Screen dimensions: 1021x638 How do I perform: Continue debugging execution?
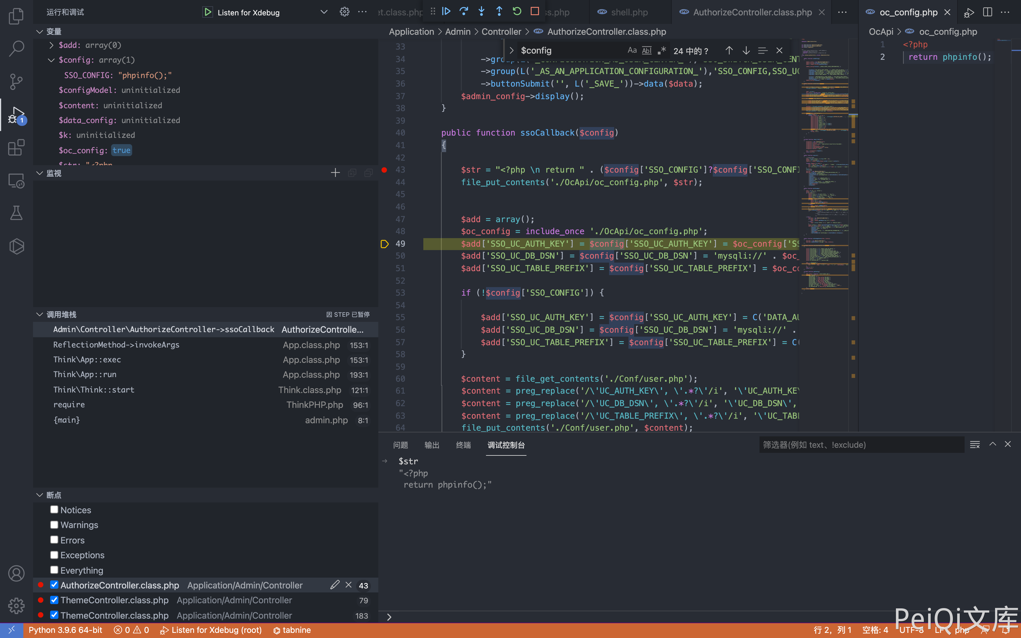[x=446, y=11]
